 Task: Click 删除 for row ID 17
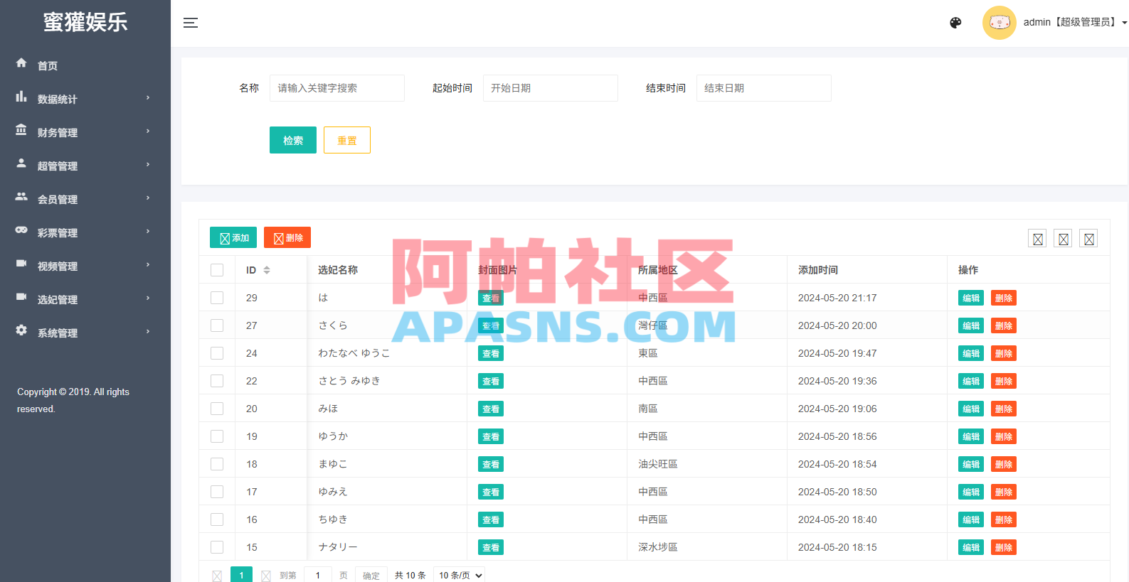point(1004,492)
